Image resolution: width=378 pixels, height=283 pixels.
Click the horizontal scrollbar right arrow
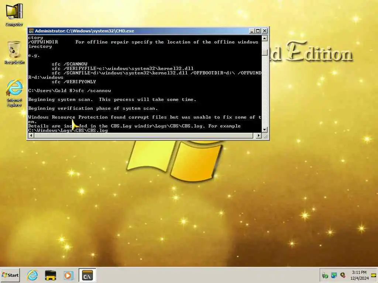[x=258, y=136]
